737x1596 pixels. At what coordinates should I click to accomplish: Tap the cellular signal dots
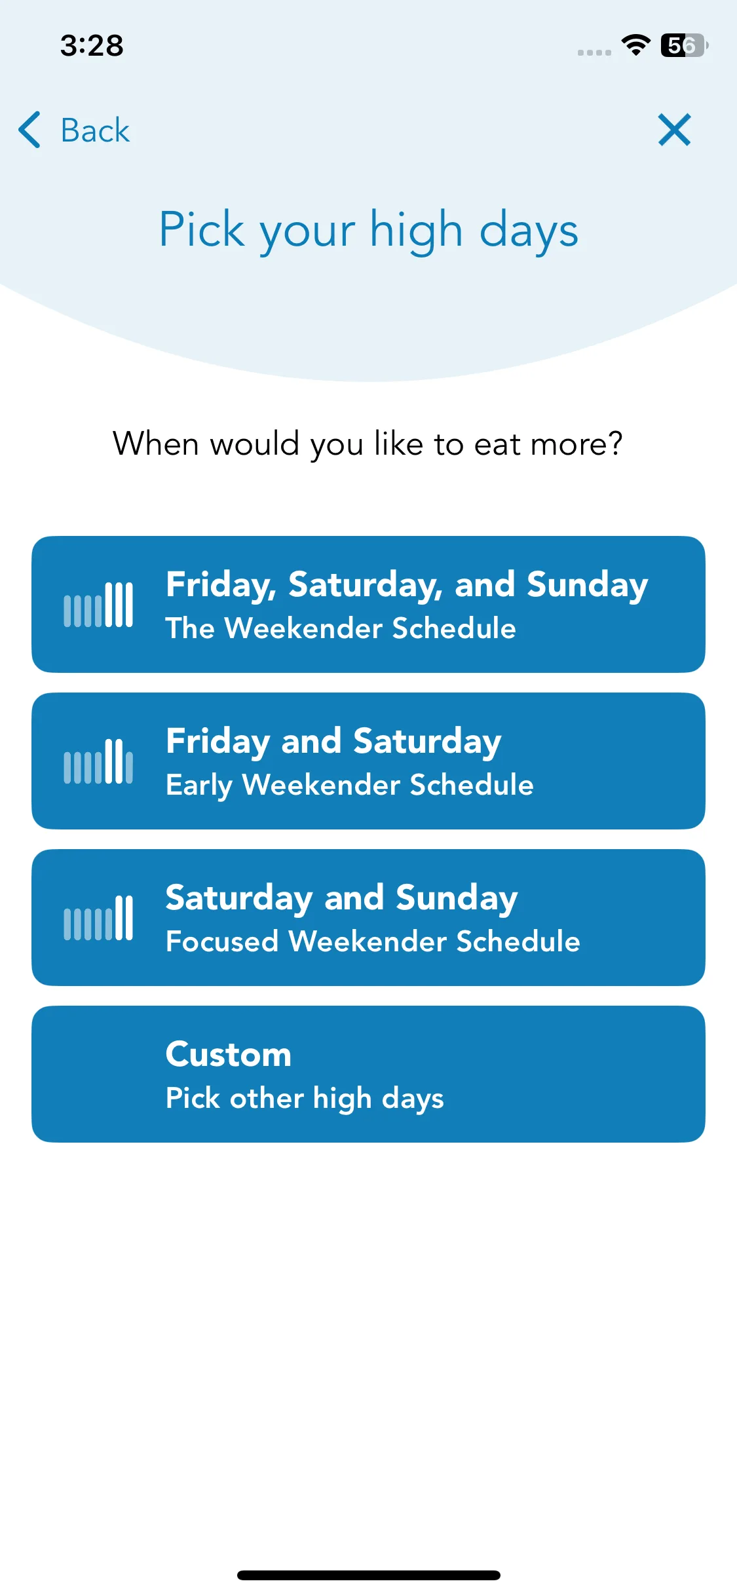point(594,52)
